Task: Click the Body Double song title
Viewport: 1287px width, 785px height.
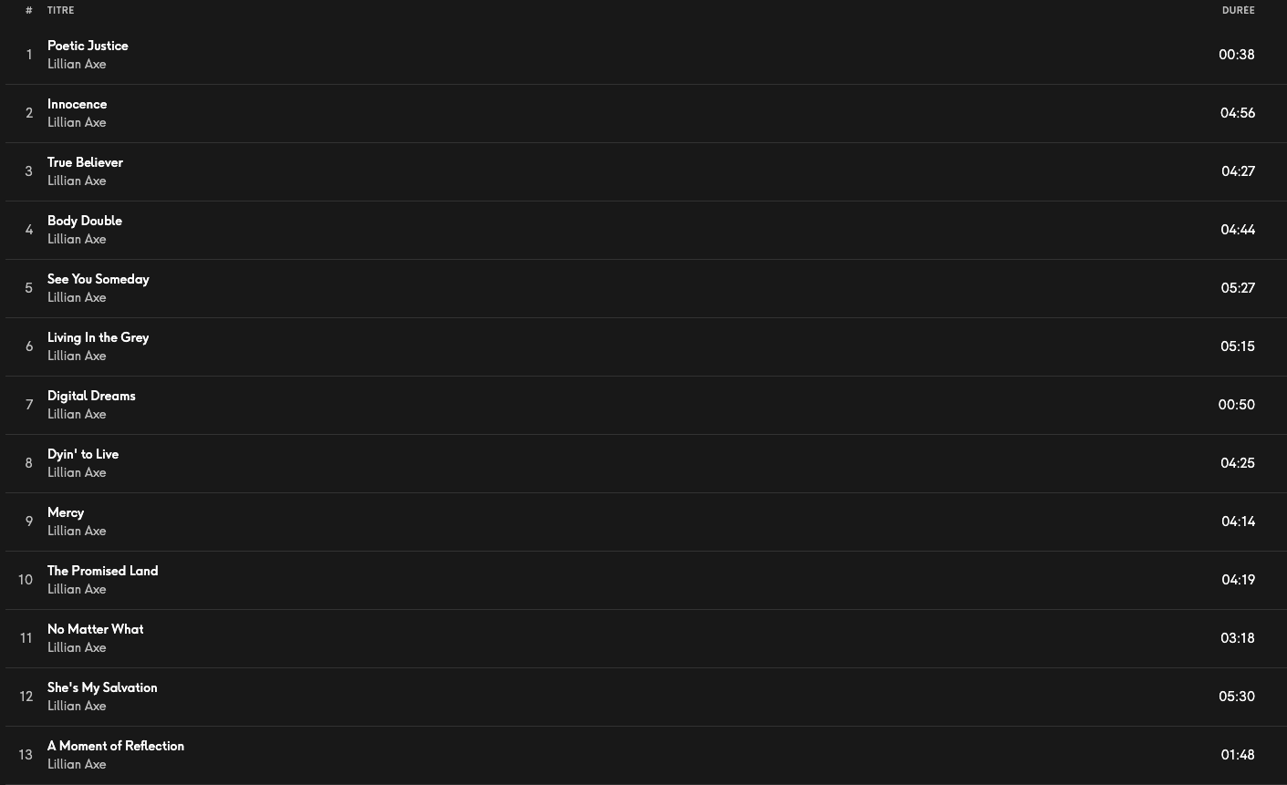Action: coord(84,221)
